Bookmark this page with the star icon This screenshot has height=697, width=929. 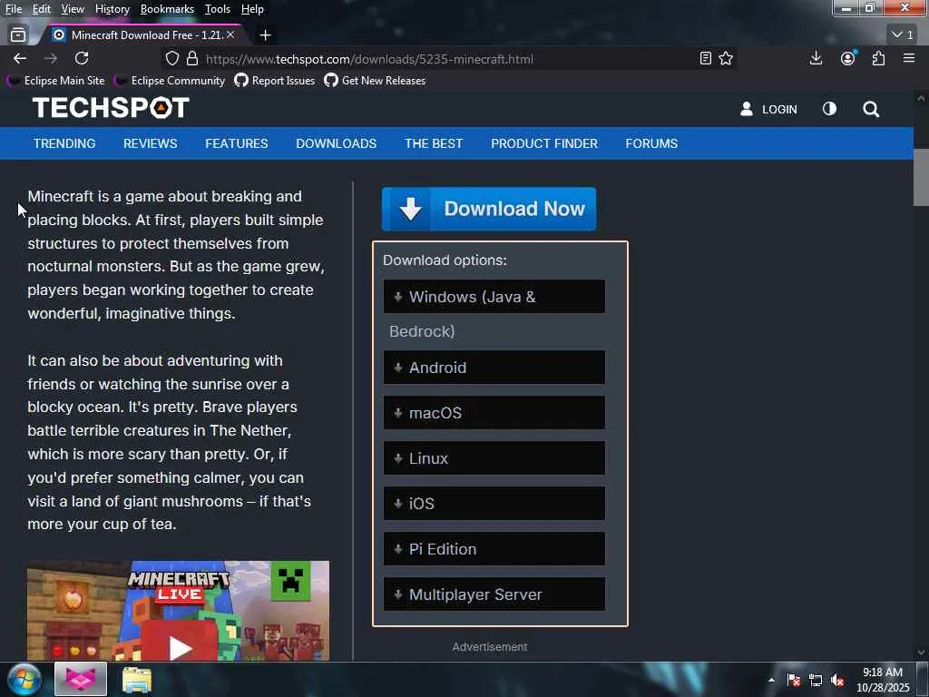point(726,59)
